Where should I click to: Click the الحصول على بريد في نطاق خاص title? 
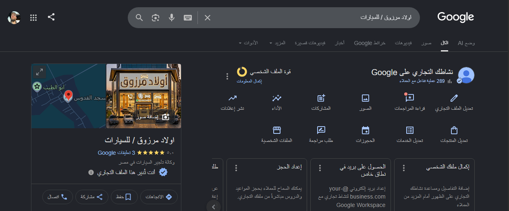362,170
